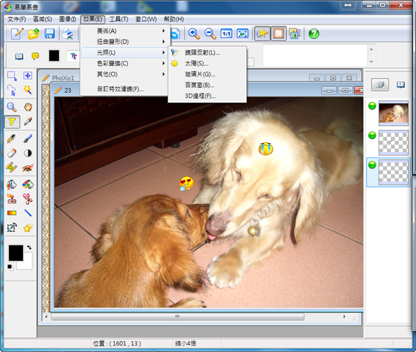The image size is (416, 352).
Task: Open the 圖像(I) menu
Action: [x=67, y=19]
